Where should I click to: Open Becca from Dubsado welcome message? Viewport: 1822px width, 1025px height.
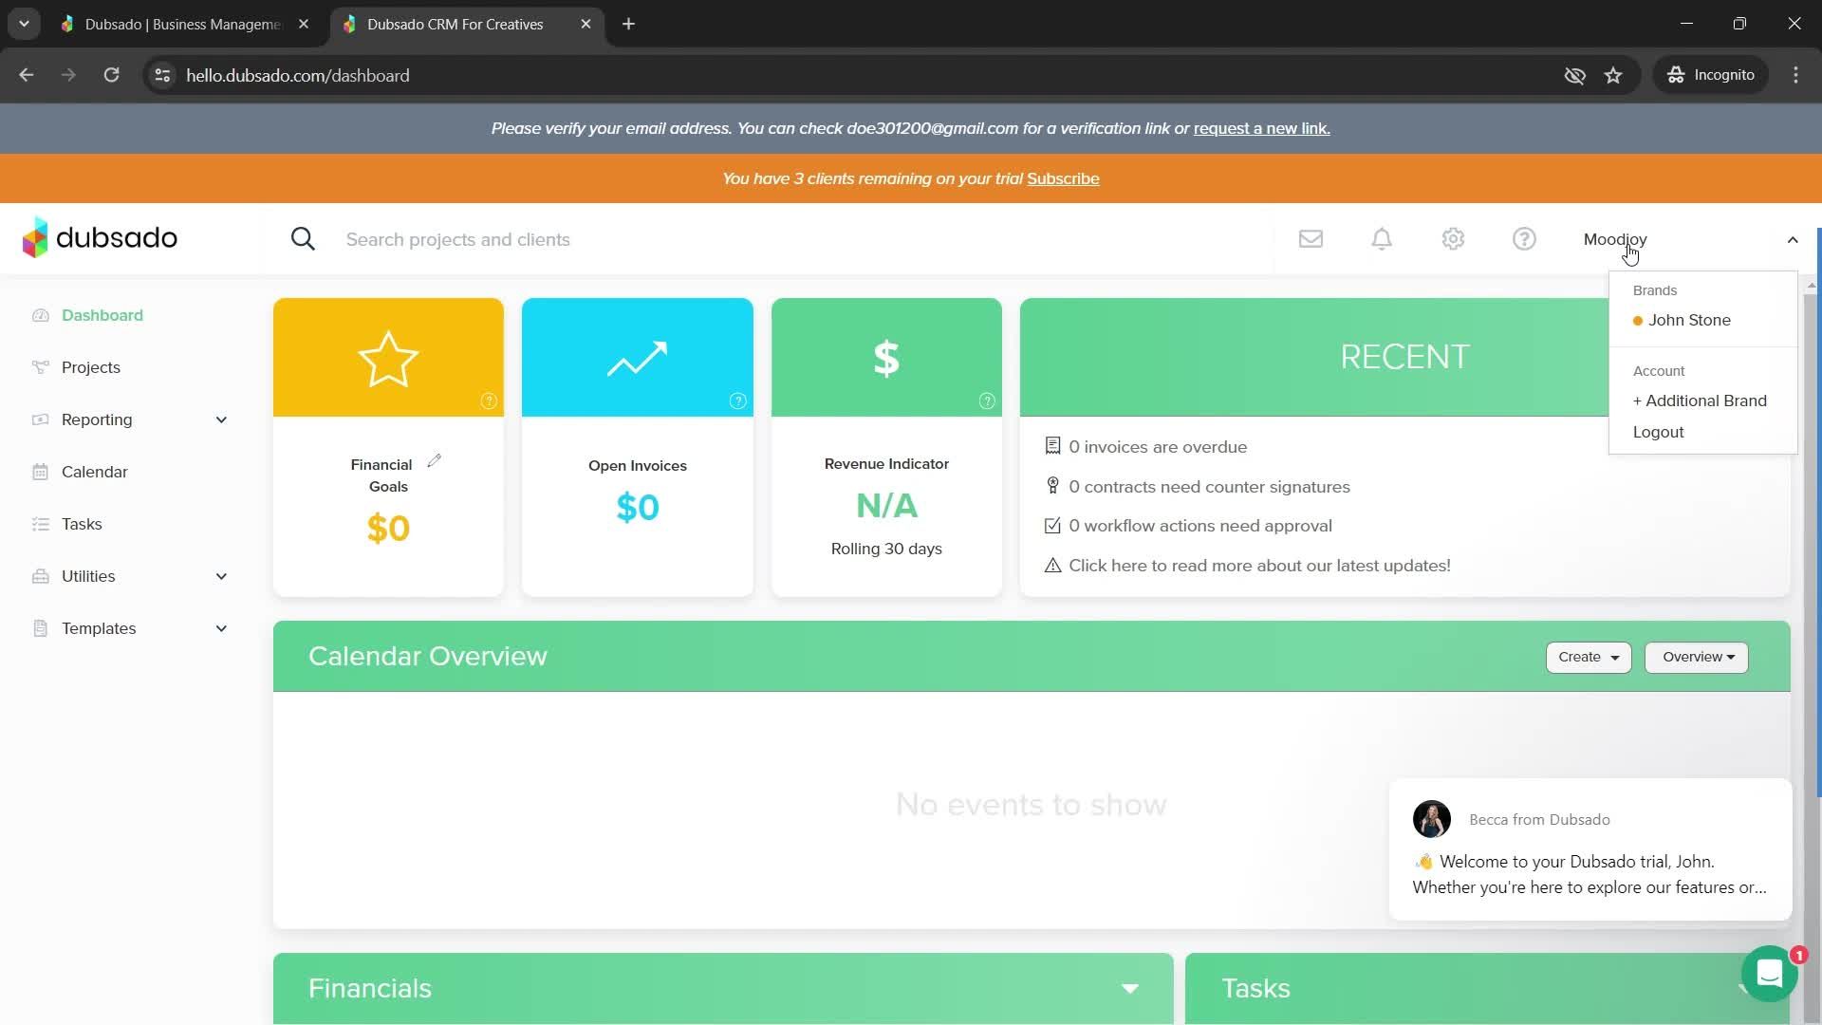coord(1590,849)
